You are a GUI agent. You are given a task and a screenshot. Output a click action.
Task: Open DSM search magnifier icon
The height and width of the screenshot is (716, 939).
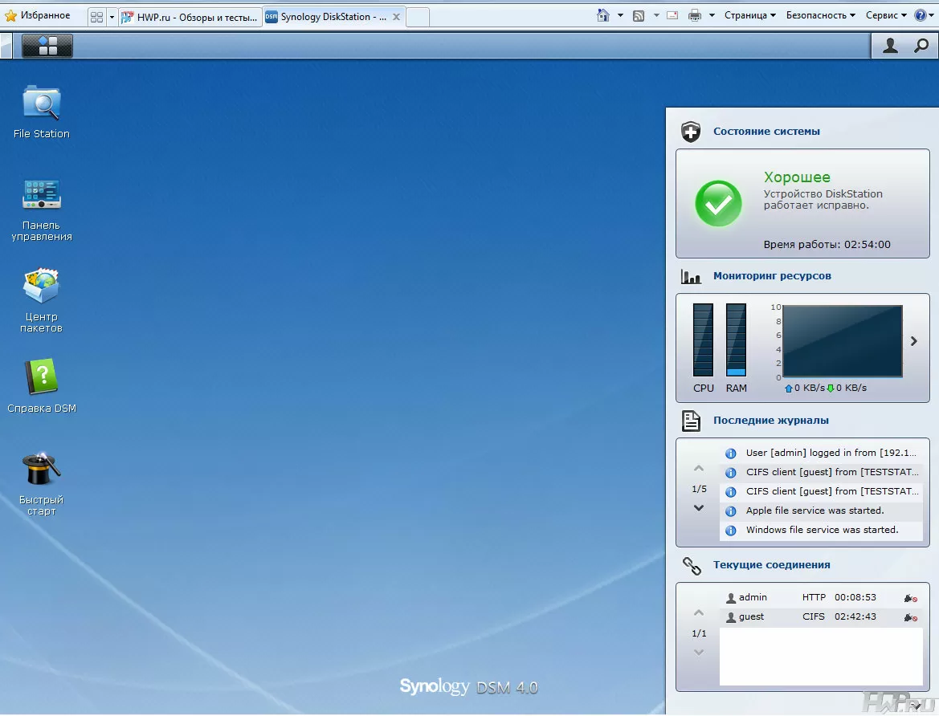coord(921,46)
